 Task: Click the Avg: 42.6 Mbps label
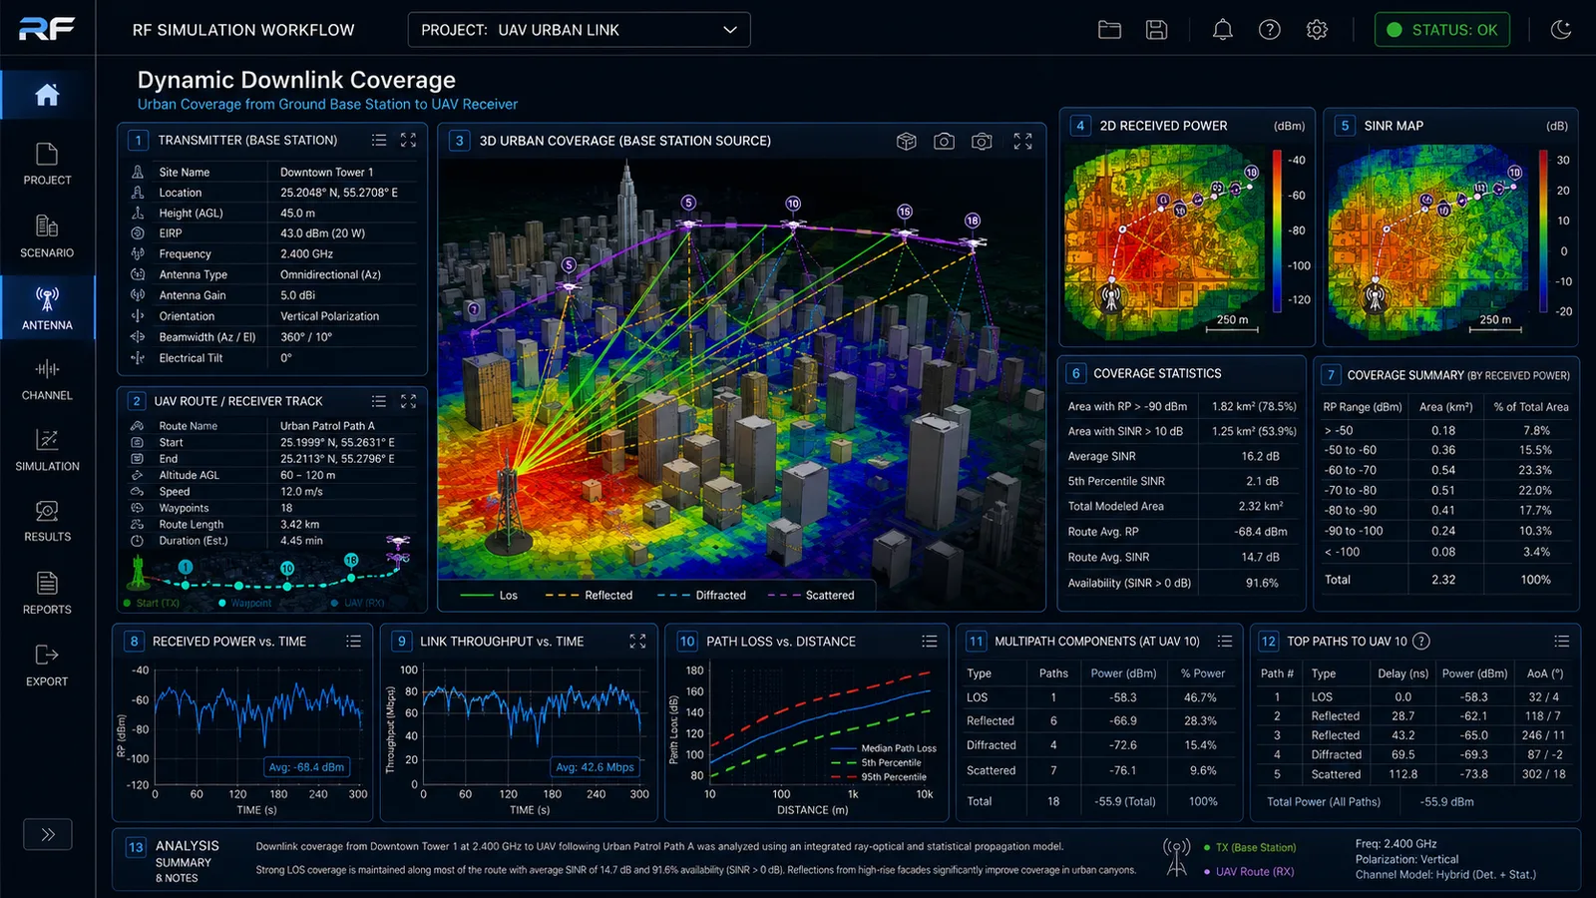pos(595,767)
